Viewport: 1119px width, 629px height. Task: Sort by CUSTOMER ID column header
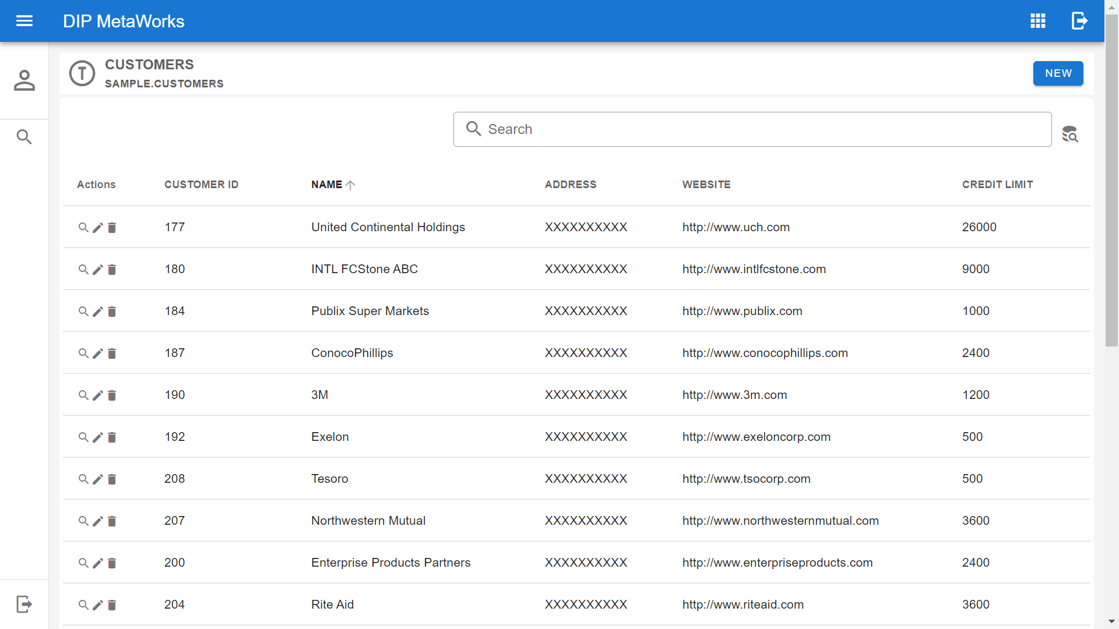pyautogui.click(x=201, y=185)
